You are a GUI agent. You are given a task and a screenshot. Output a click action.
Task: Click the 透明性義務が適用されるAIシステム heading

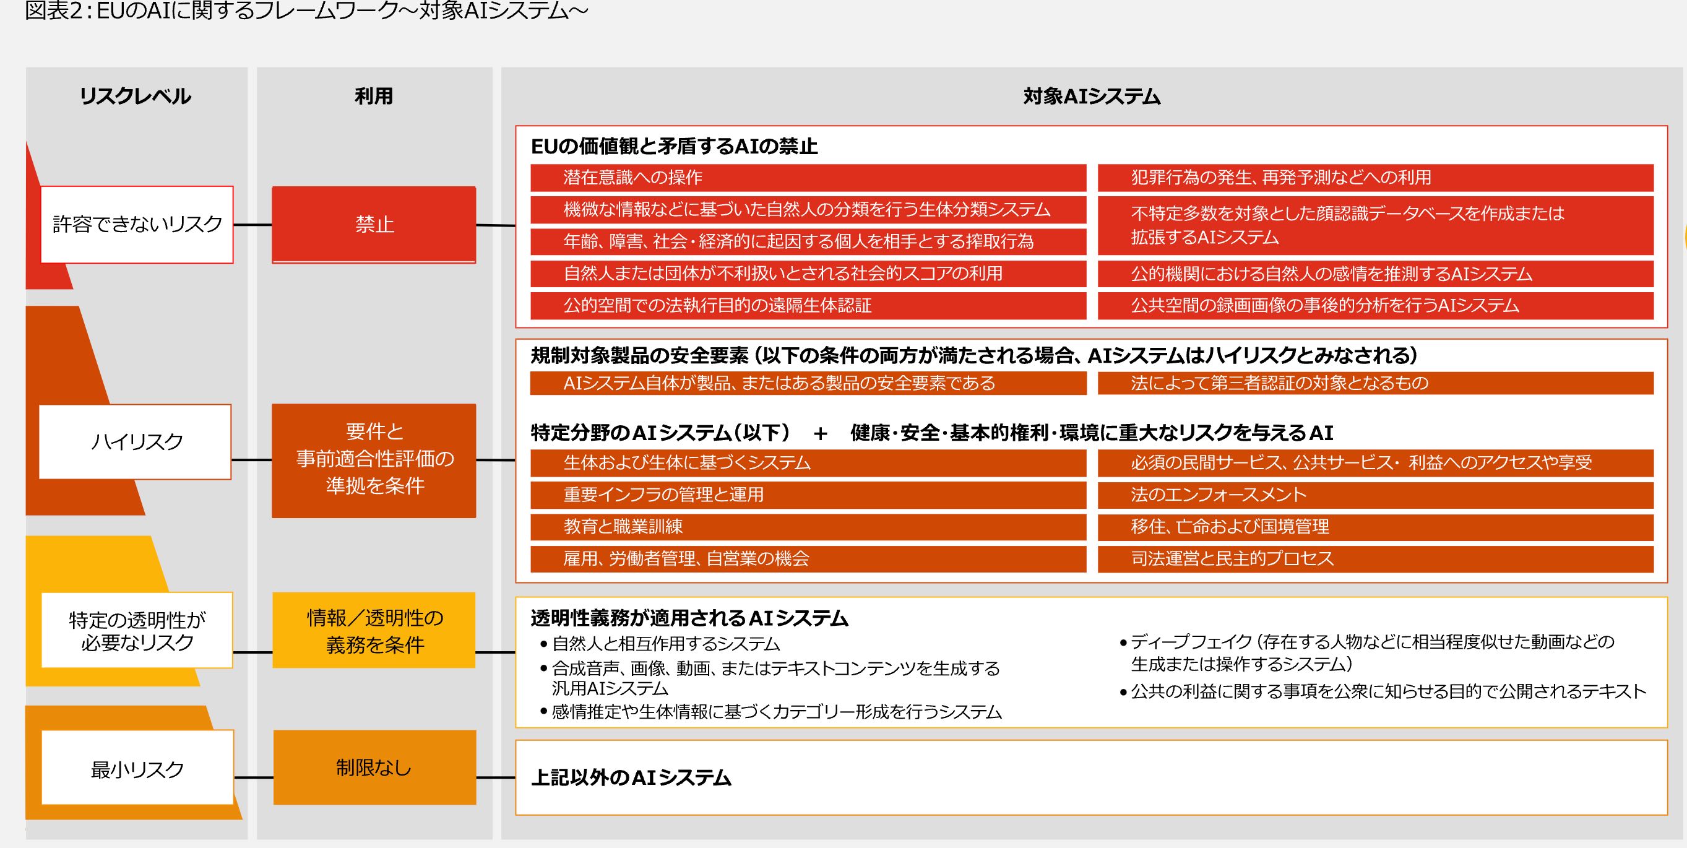tap(689, 618)
